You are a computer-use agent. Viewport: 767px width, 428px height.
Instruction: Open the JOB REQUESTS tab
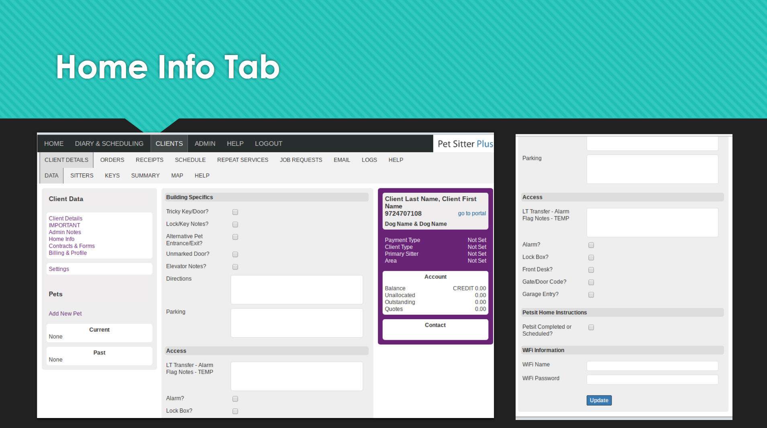pyautogui.click(x=301, y=160)
